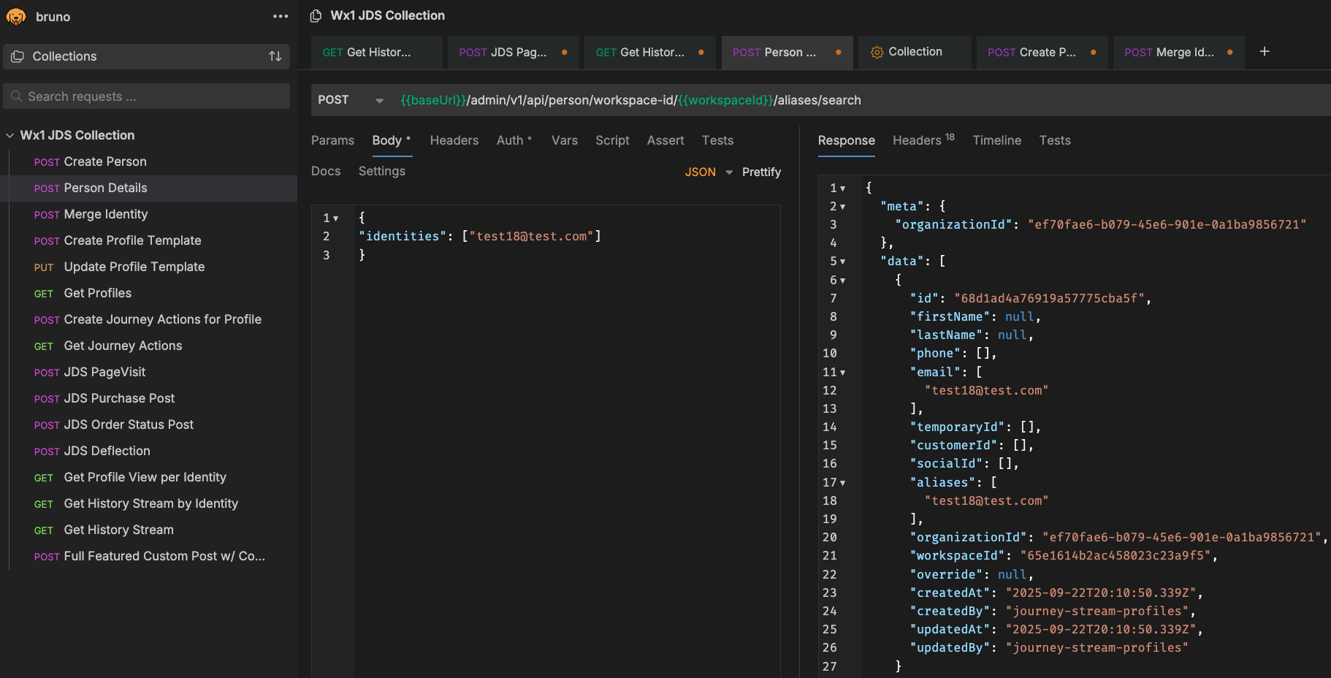Click unsaved dot on Person ... tab
The width and height of the screenshot is (1331, 678).
[839, 52]
